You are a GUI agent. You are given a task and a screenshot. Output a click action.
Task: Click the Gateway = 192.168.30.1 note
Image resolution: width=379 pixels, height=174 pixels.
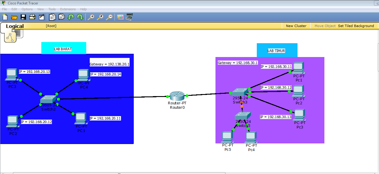pyautogui.click(x=238, y=63)
